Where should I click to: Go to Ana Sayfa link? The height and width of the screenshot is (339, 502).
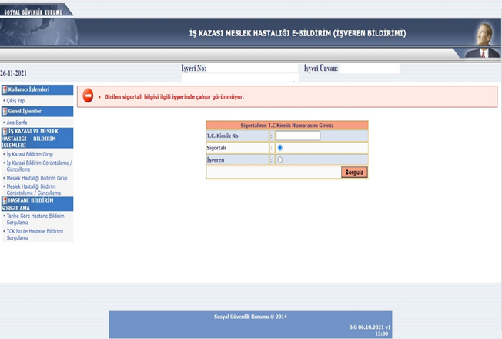point(17,123)
